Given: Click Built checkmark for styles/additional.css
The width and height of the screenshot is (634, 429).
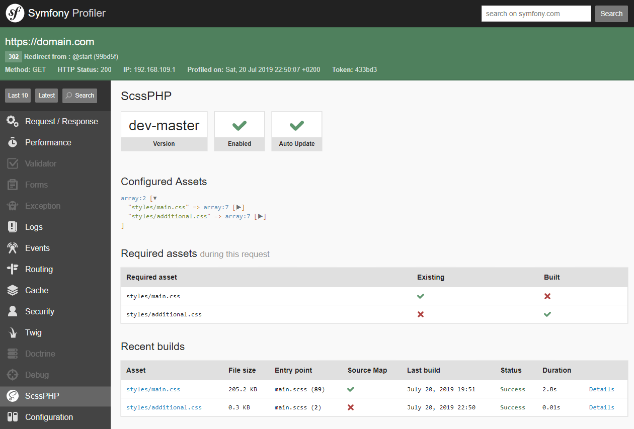Looking at the screenshot, I should point(547,314).
